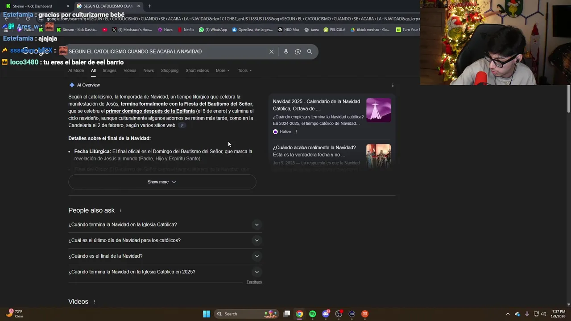
Task: Open the weather widget showing 72°F Clear
Action: pos(15,314)
